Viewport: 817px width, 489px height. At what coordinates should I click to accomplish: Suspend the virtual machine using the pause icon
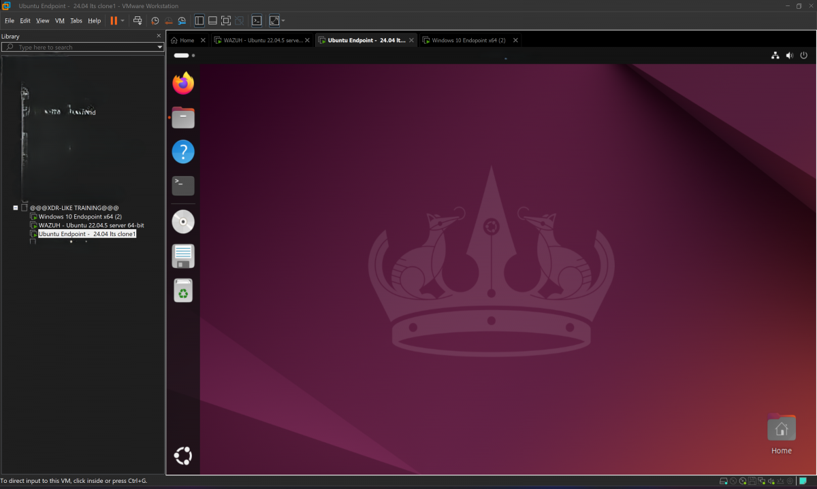coord(112,20)
